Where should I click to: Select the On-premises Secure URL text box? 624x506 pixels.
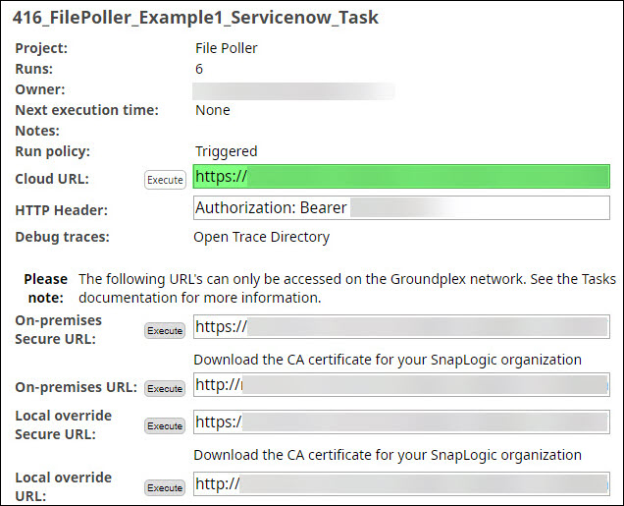click(x=401, y=327)
